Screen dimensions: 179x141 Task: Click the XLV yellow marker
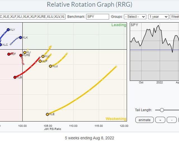coord(43,56)
